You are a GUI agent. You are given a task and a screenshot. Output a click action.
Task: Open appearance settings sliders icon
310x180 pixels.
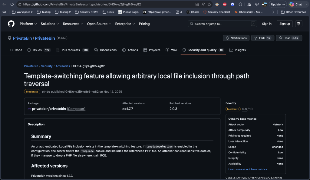click(x=299, y=24)
